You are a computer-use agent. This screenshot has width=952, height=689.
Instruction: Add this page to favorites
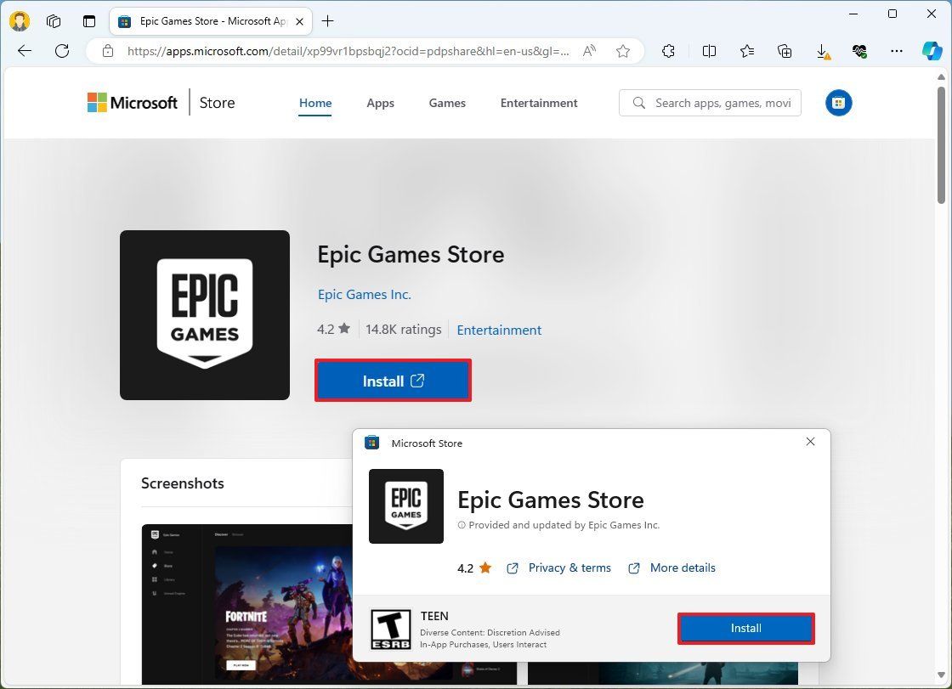click(x=622, y=51)
